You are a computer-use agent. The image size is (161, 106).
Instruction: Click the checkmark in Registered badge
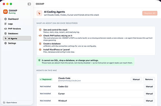point(41,79)
